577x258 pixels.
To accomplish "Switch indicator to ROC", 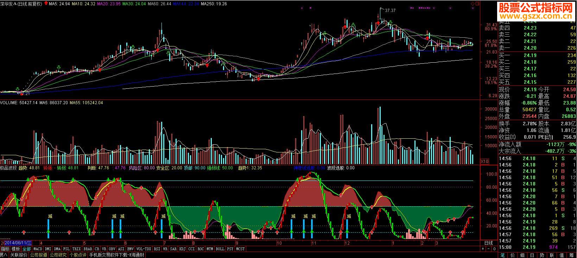I will pos(201,249).
